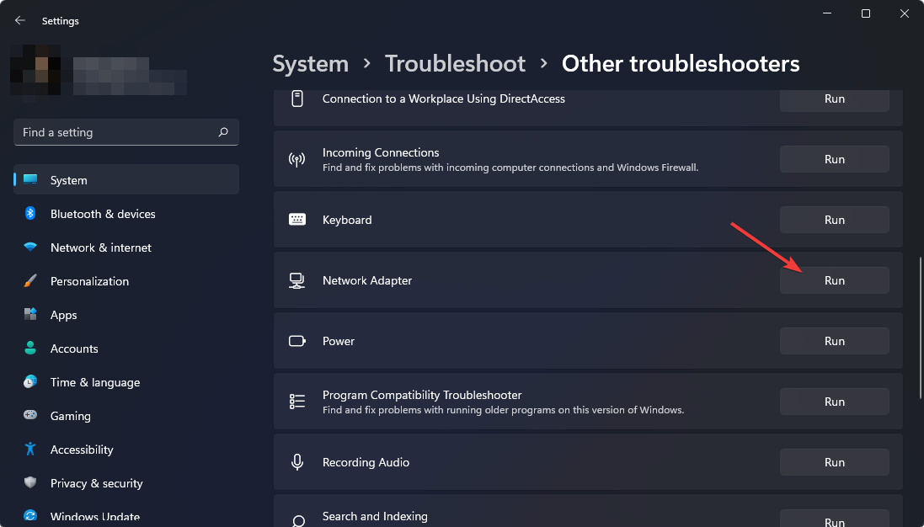924x527 pixels.
Task: Select Windows Update in sidebar
Action: (x=95, y=516)
